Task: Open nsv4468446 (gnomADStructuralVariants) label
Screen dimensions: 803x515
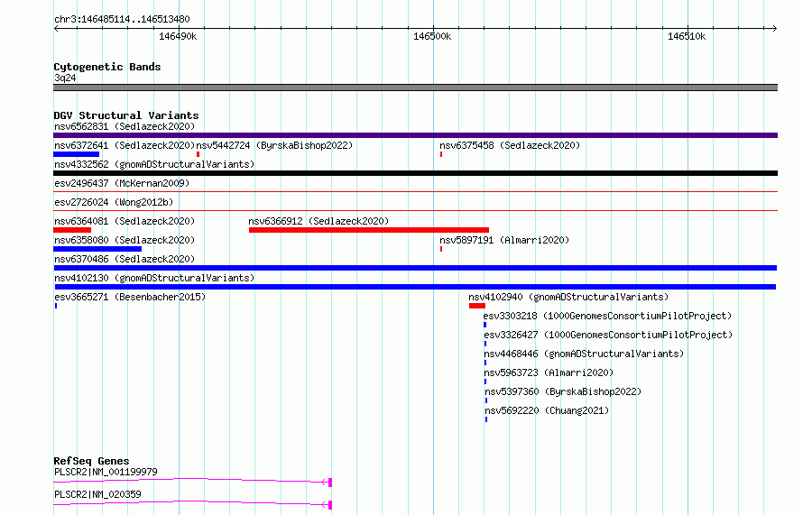Action: (x=584, y=354)
